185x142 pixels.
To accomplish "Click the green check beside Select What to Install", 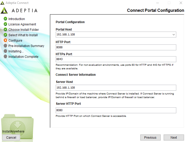I will point(5,35).
